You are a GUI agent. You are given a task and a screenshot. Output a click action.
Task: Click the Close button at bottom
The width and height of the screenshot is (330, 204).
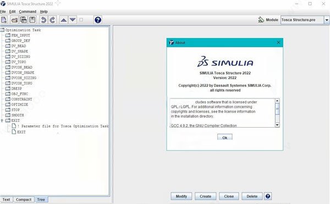(229, 196)
